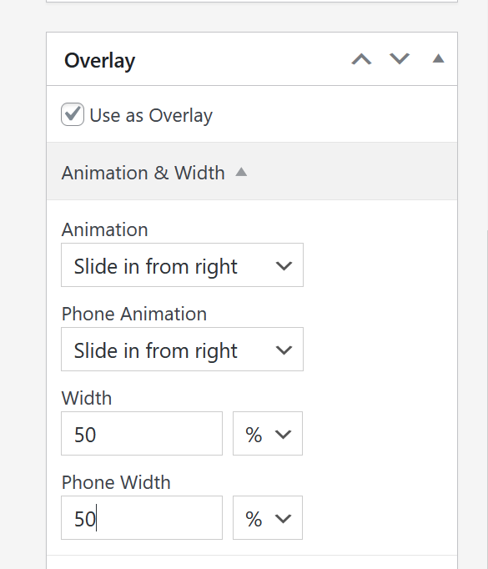
Task: Click the Overlay panel title
Action: [x=100, y=61]
